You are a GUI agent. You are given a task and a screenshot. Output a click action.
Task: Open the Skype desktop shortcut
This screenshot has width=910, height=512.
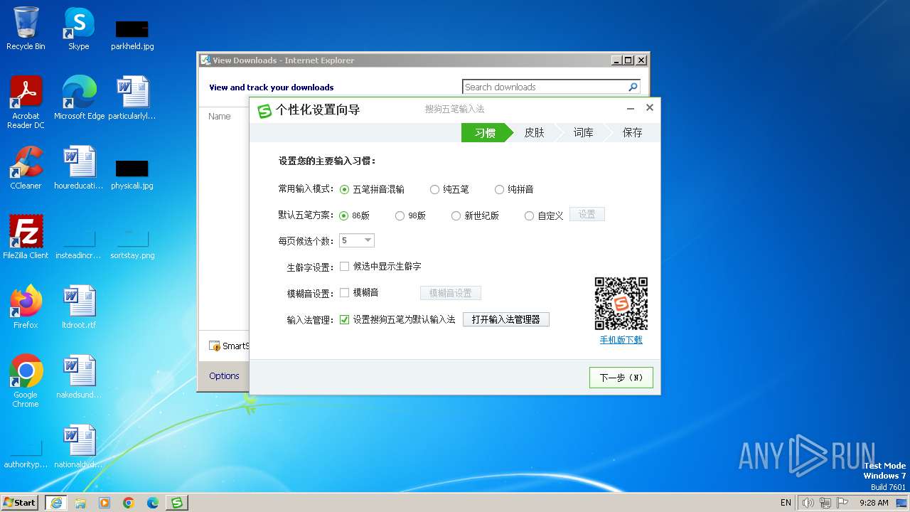pyautogui.click(x=79, y=28)
